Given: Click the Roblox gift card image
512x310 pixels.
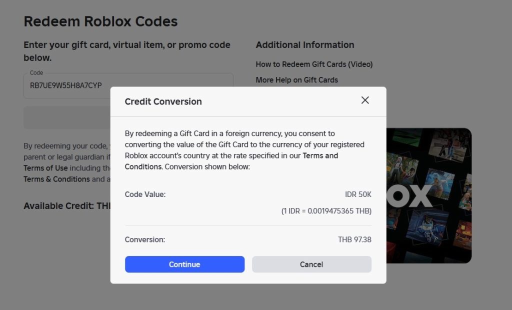Looking at the screenshot, I should [429, 195].
